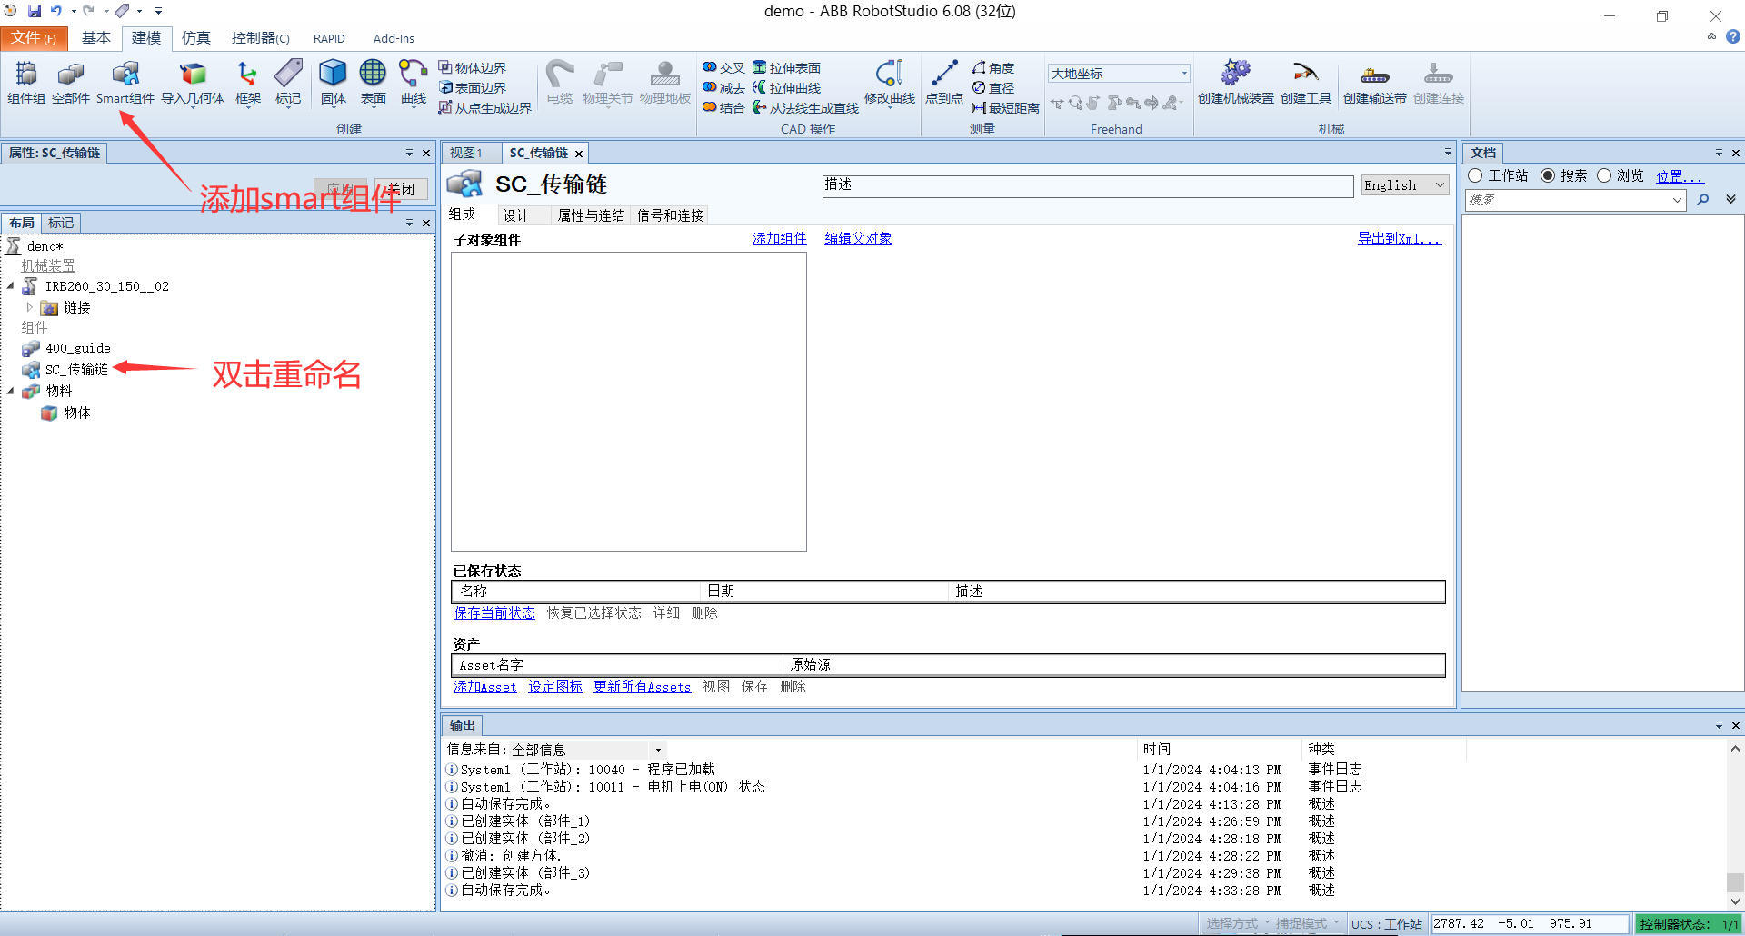Viewport: 1745px width, 936px height.
Task: Open 创建机械装置 create mechanism
Action: click(1235, 82)
